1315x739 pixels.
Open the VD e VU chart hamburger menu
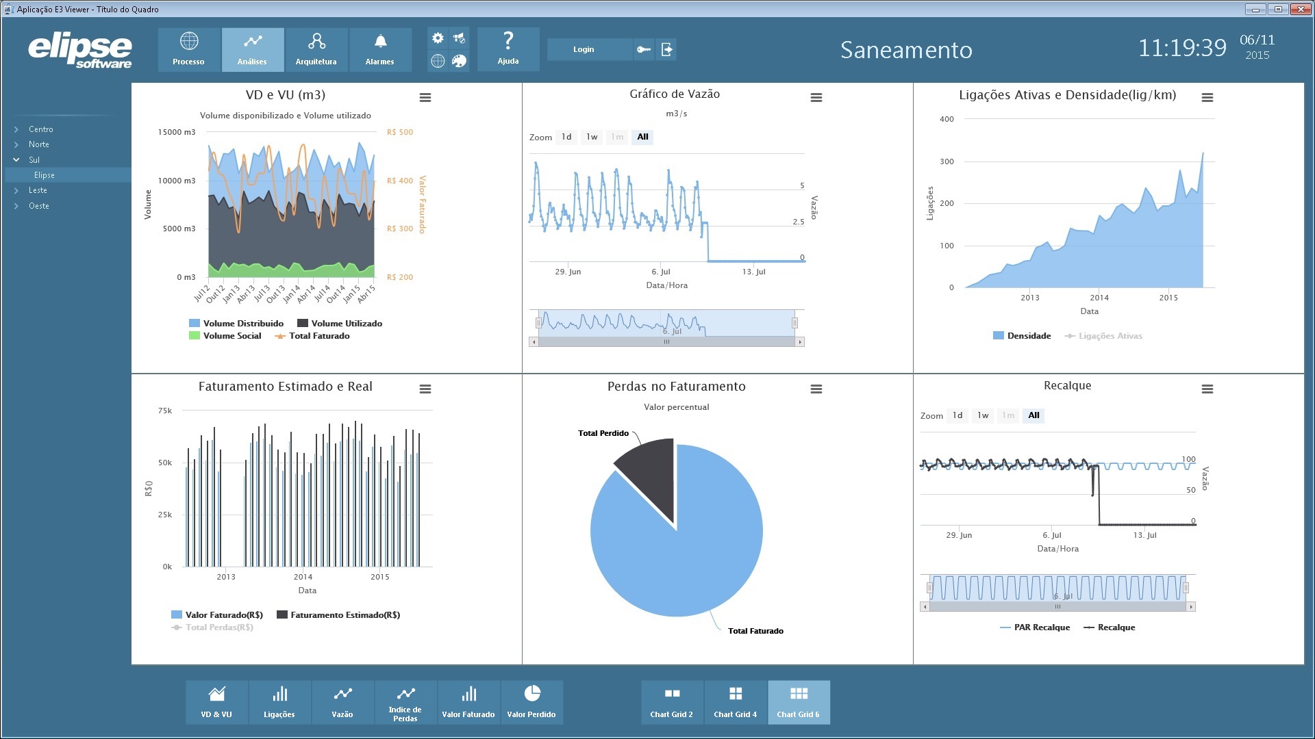pyautogui.click(x=425, y=98)
